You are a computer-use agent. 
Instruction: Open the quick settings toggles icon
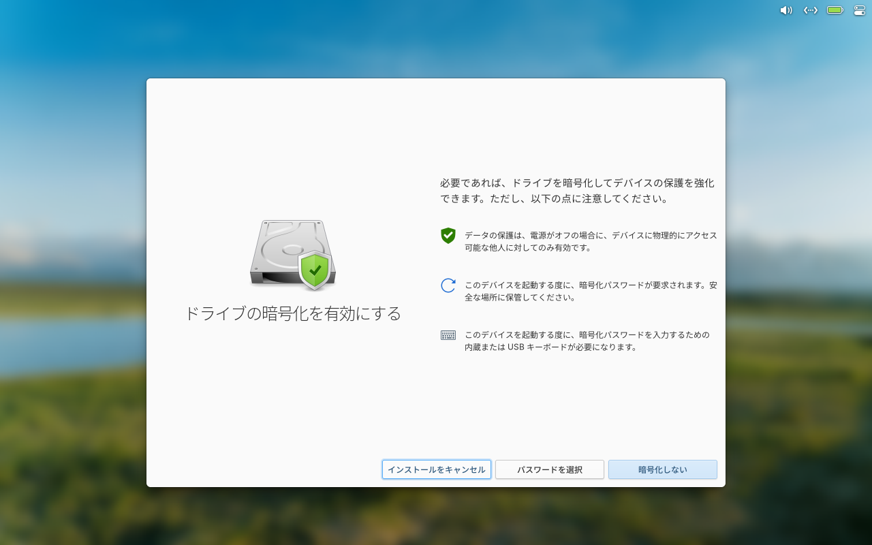[x=859, y=10]
